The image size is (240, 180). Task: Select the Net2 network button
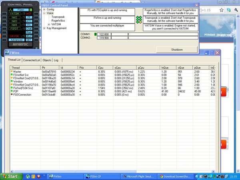(14, 17)
